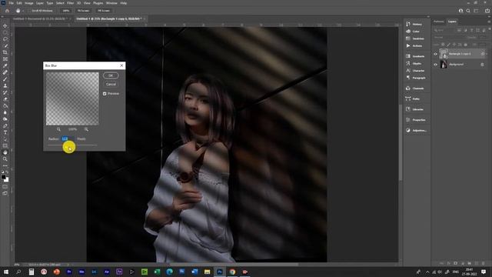The height and width of the screenshot is (277, 492).
Task: Open the Hand tool preset dropdown arrow
Action: click(x=22, y=11)
